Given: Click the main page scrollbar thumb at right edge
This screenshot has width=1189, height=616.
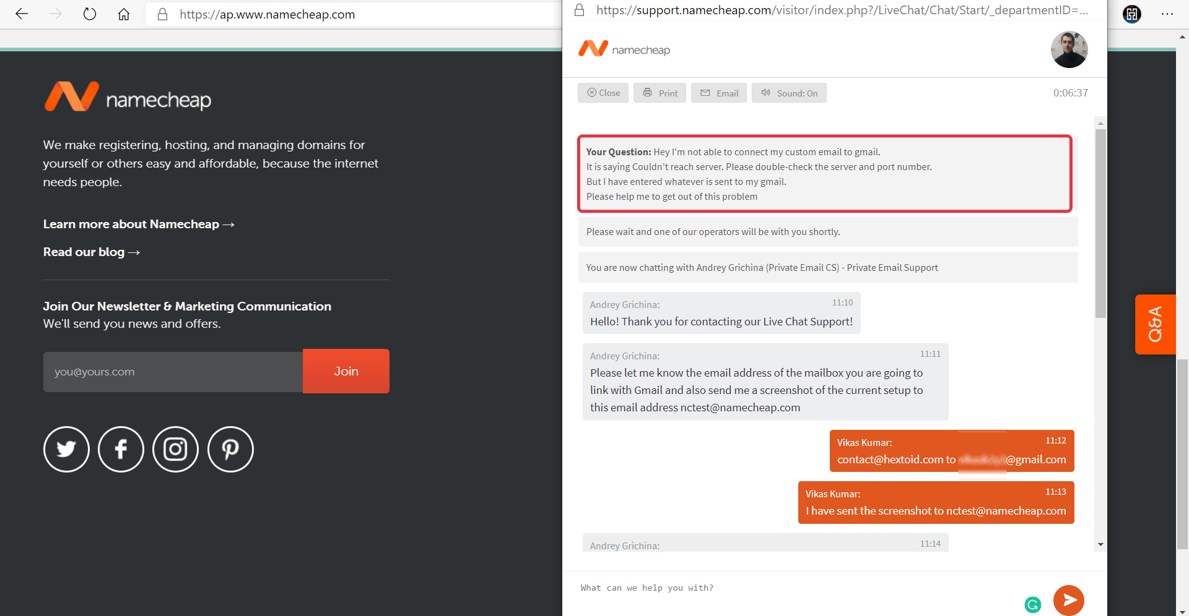Looking at the screenshot, I should coord(1182,454).
